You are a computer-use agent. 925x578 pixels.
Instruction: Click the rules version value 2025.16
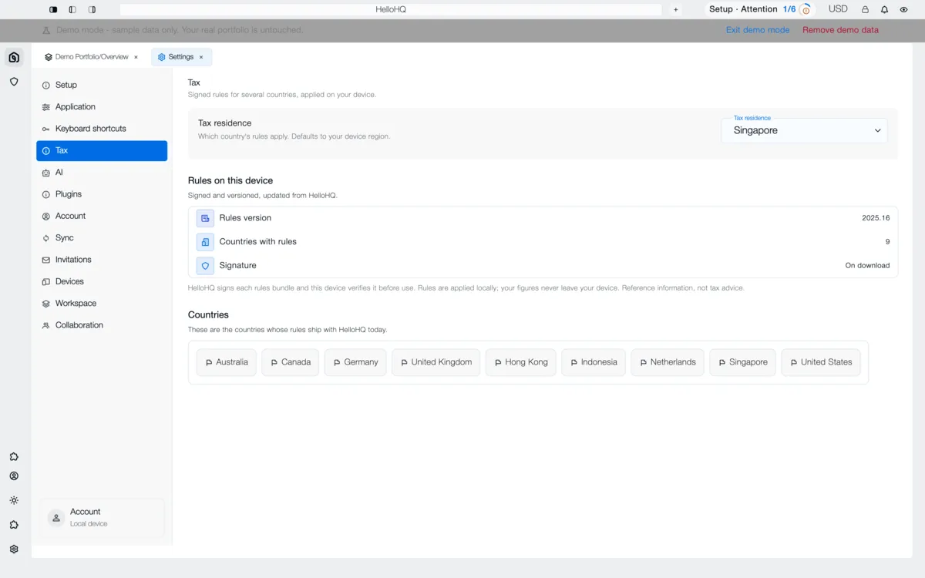click(876, 218)
